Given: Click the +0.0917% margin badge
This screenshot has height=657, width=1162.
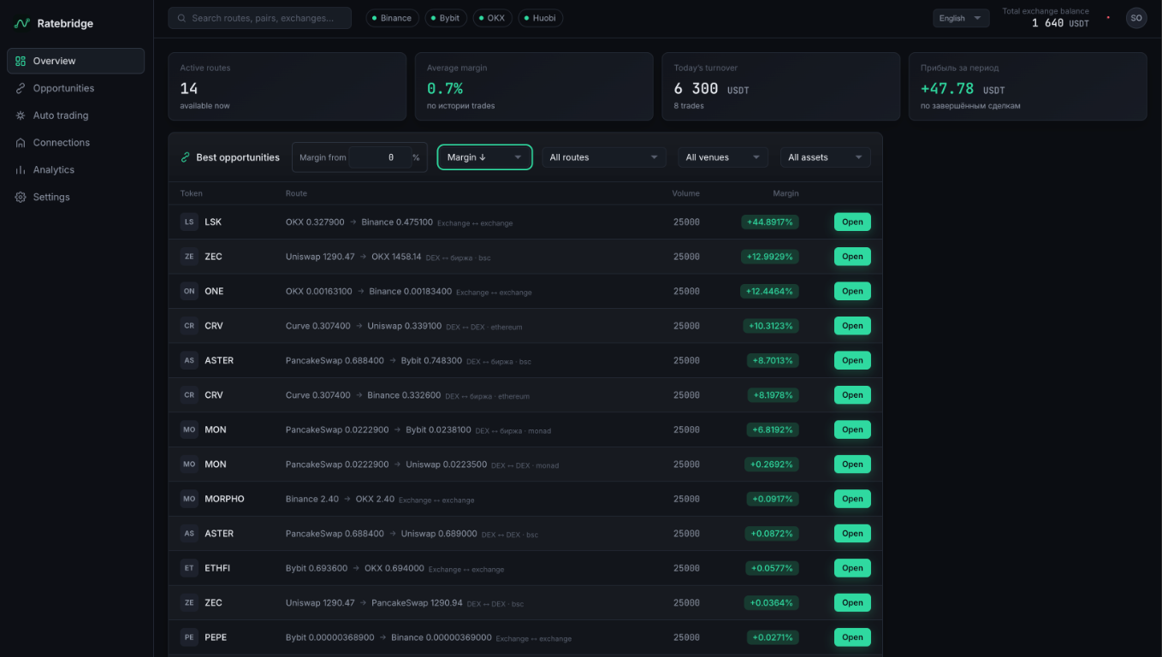Looking at the screenshot, I should tap(772, 499).
